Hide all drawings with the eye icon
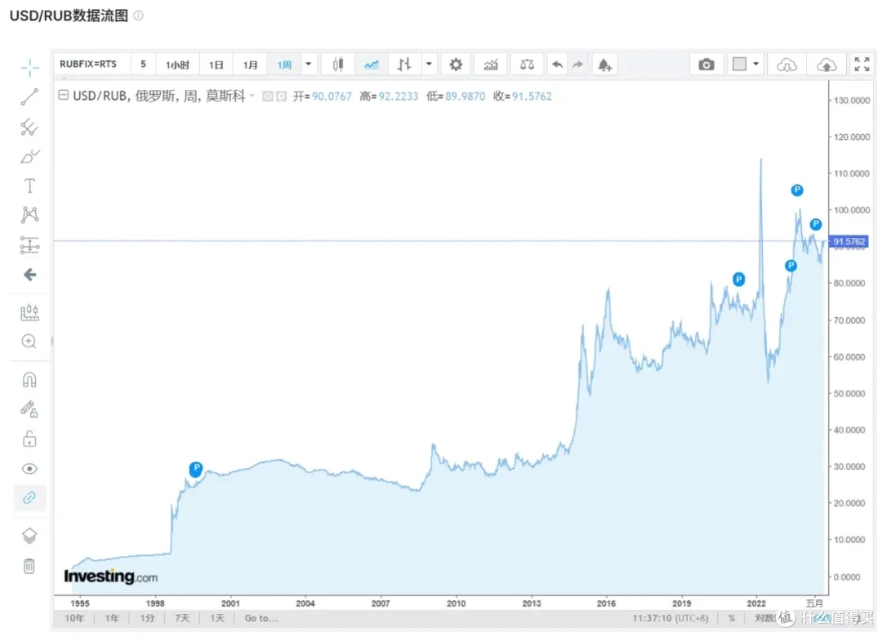The image size is (882, 636). tap(29, 468)
